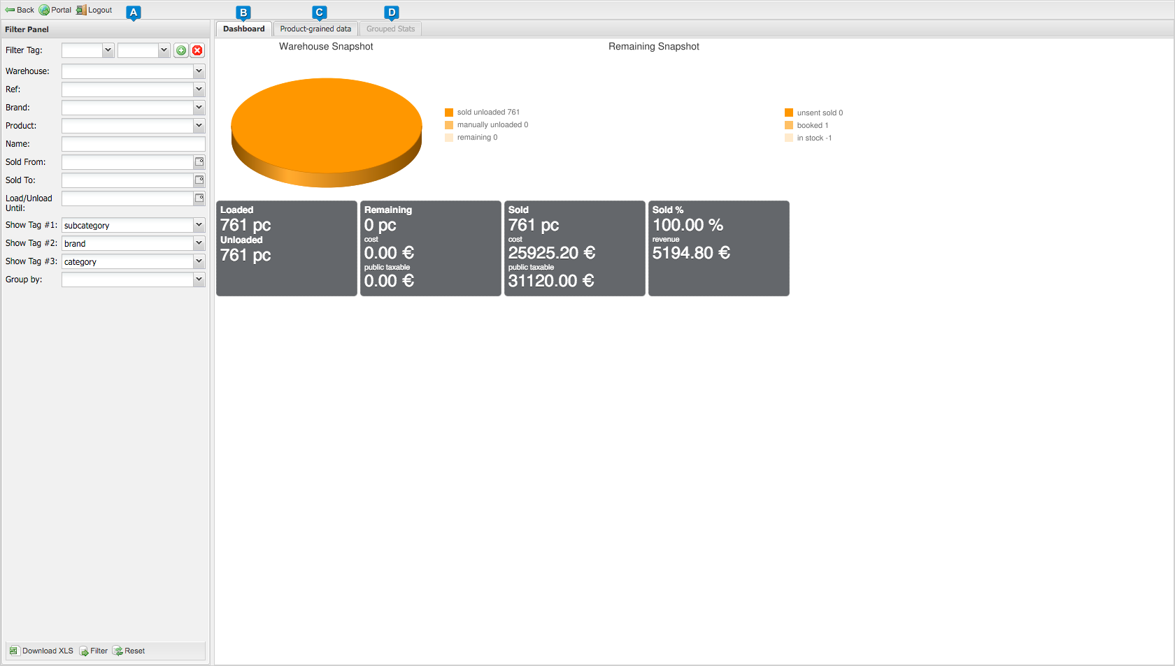Screen dimensions: 1175x666
Task: Expand the second Filter Tag dropdown
Action: [164, 50]
